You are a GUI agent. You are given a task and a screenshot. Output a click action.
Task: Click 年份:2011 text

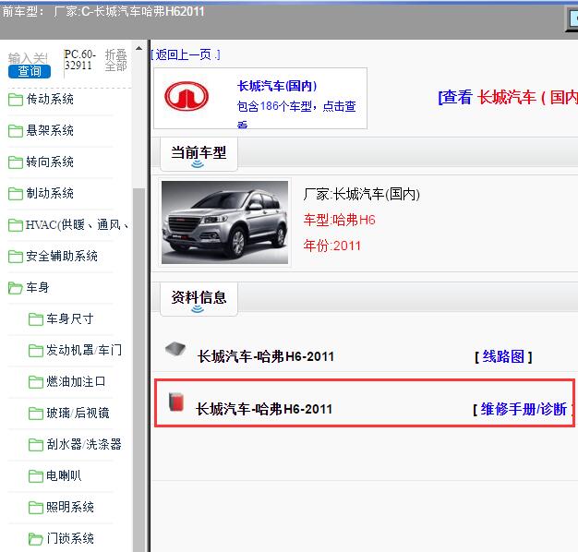pos(332,246)
